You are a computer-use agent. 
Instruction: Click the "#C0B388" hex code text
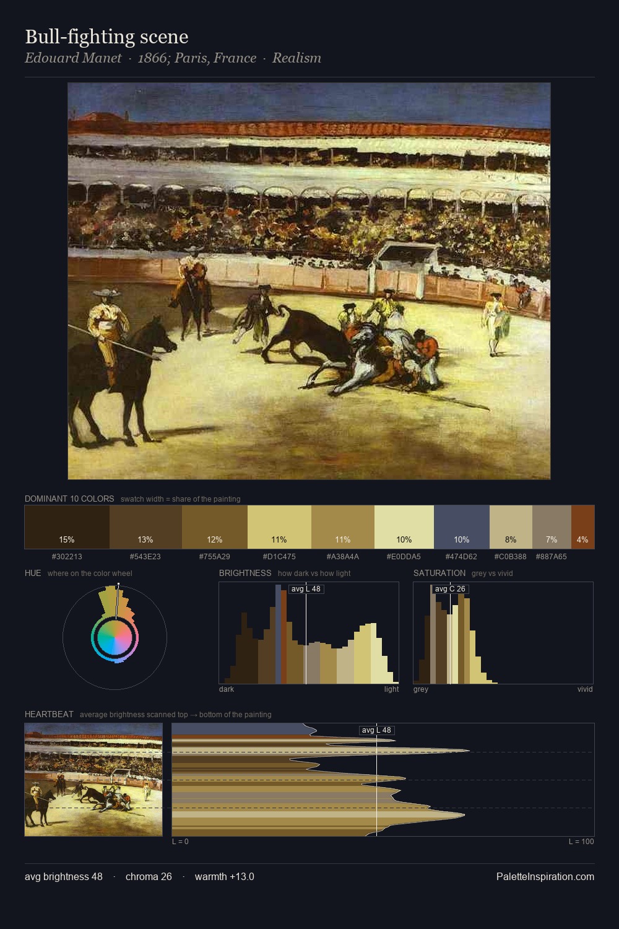[x=511, y=556]
